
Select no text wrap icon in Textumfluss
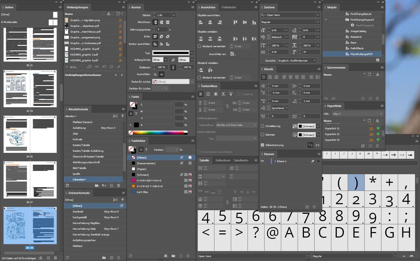[x=201, y=94]
